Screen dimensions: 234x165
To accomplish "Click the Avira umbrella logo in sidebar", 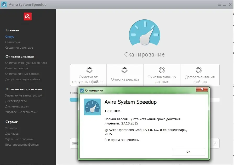I will (27, 16).
